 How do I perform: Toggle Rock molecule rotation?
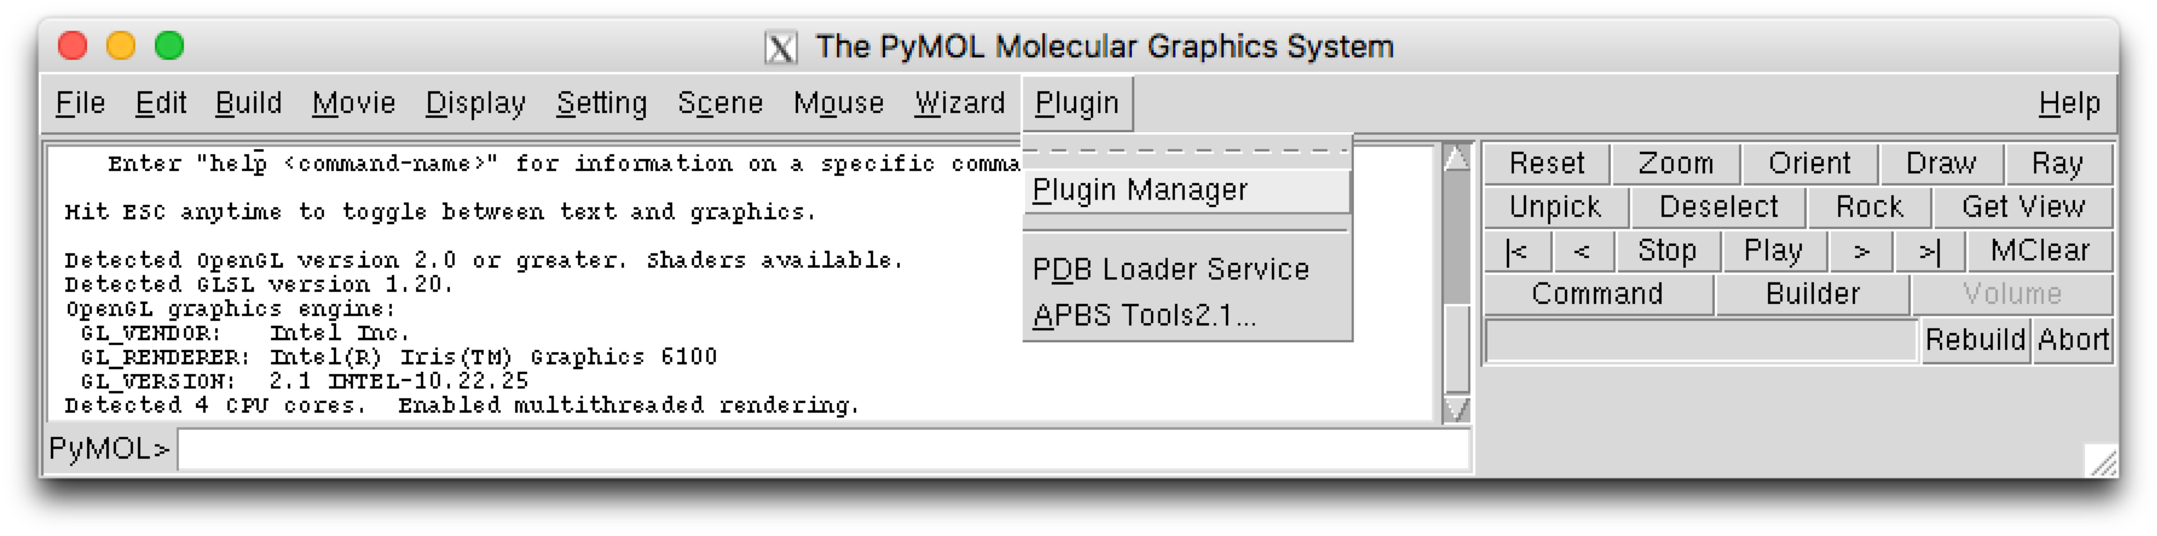(1868, 207)
